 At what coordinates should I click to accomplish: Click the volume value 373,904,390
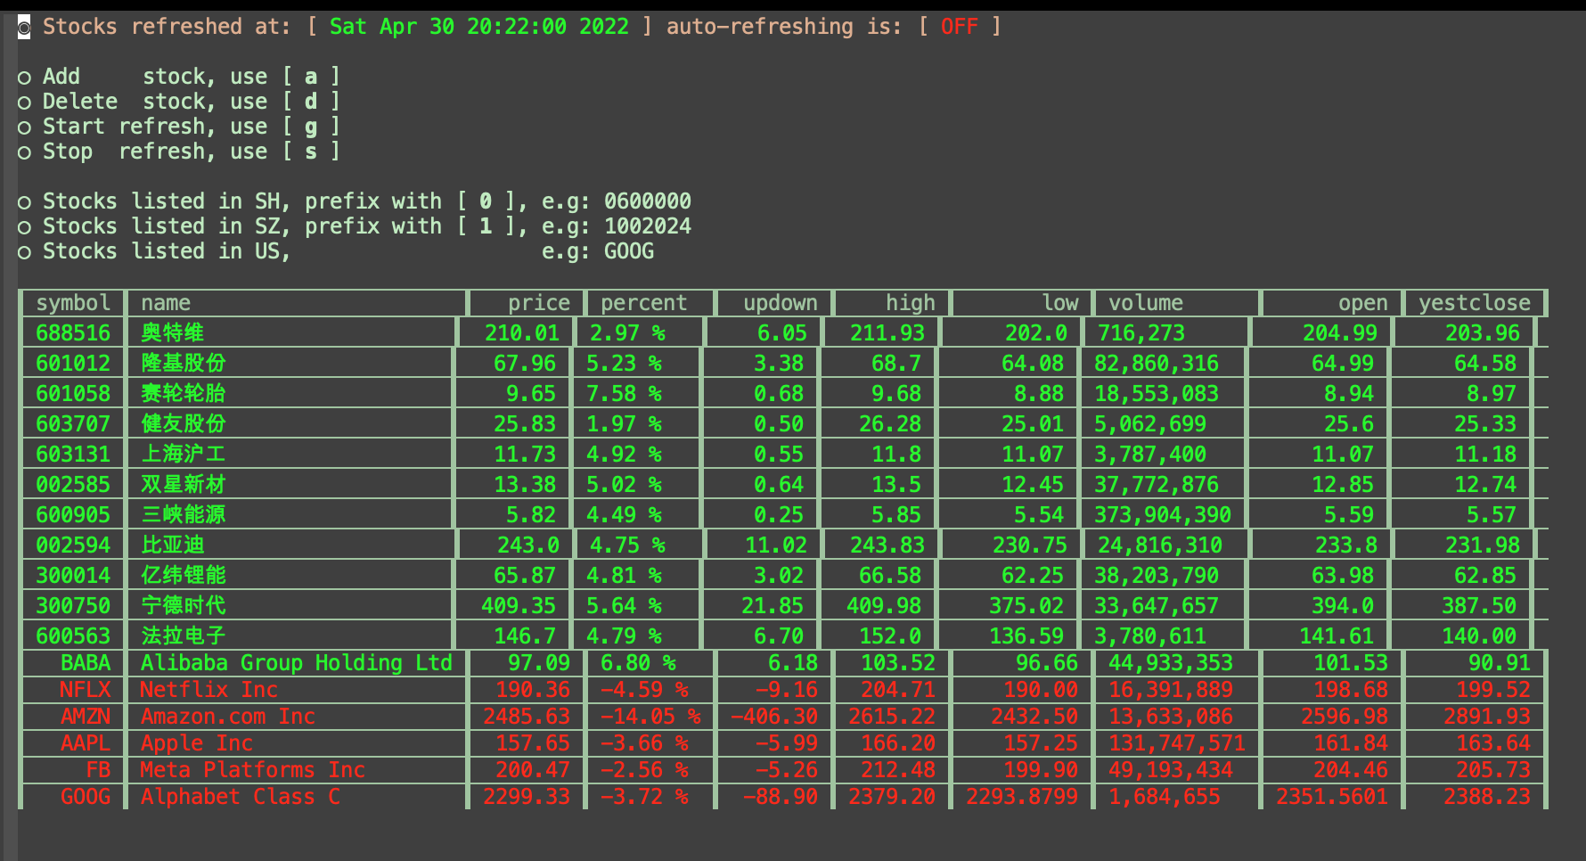1163,515
